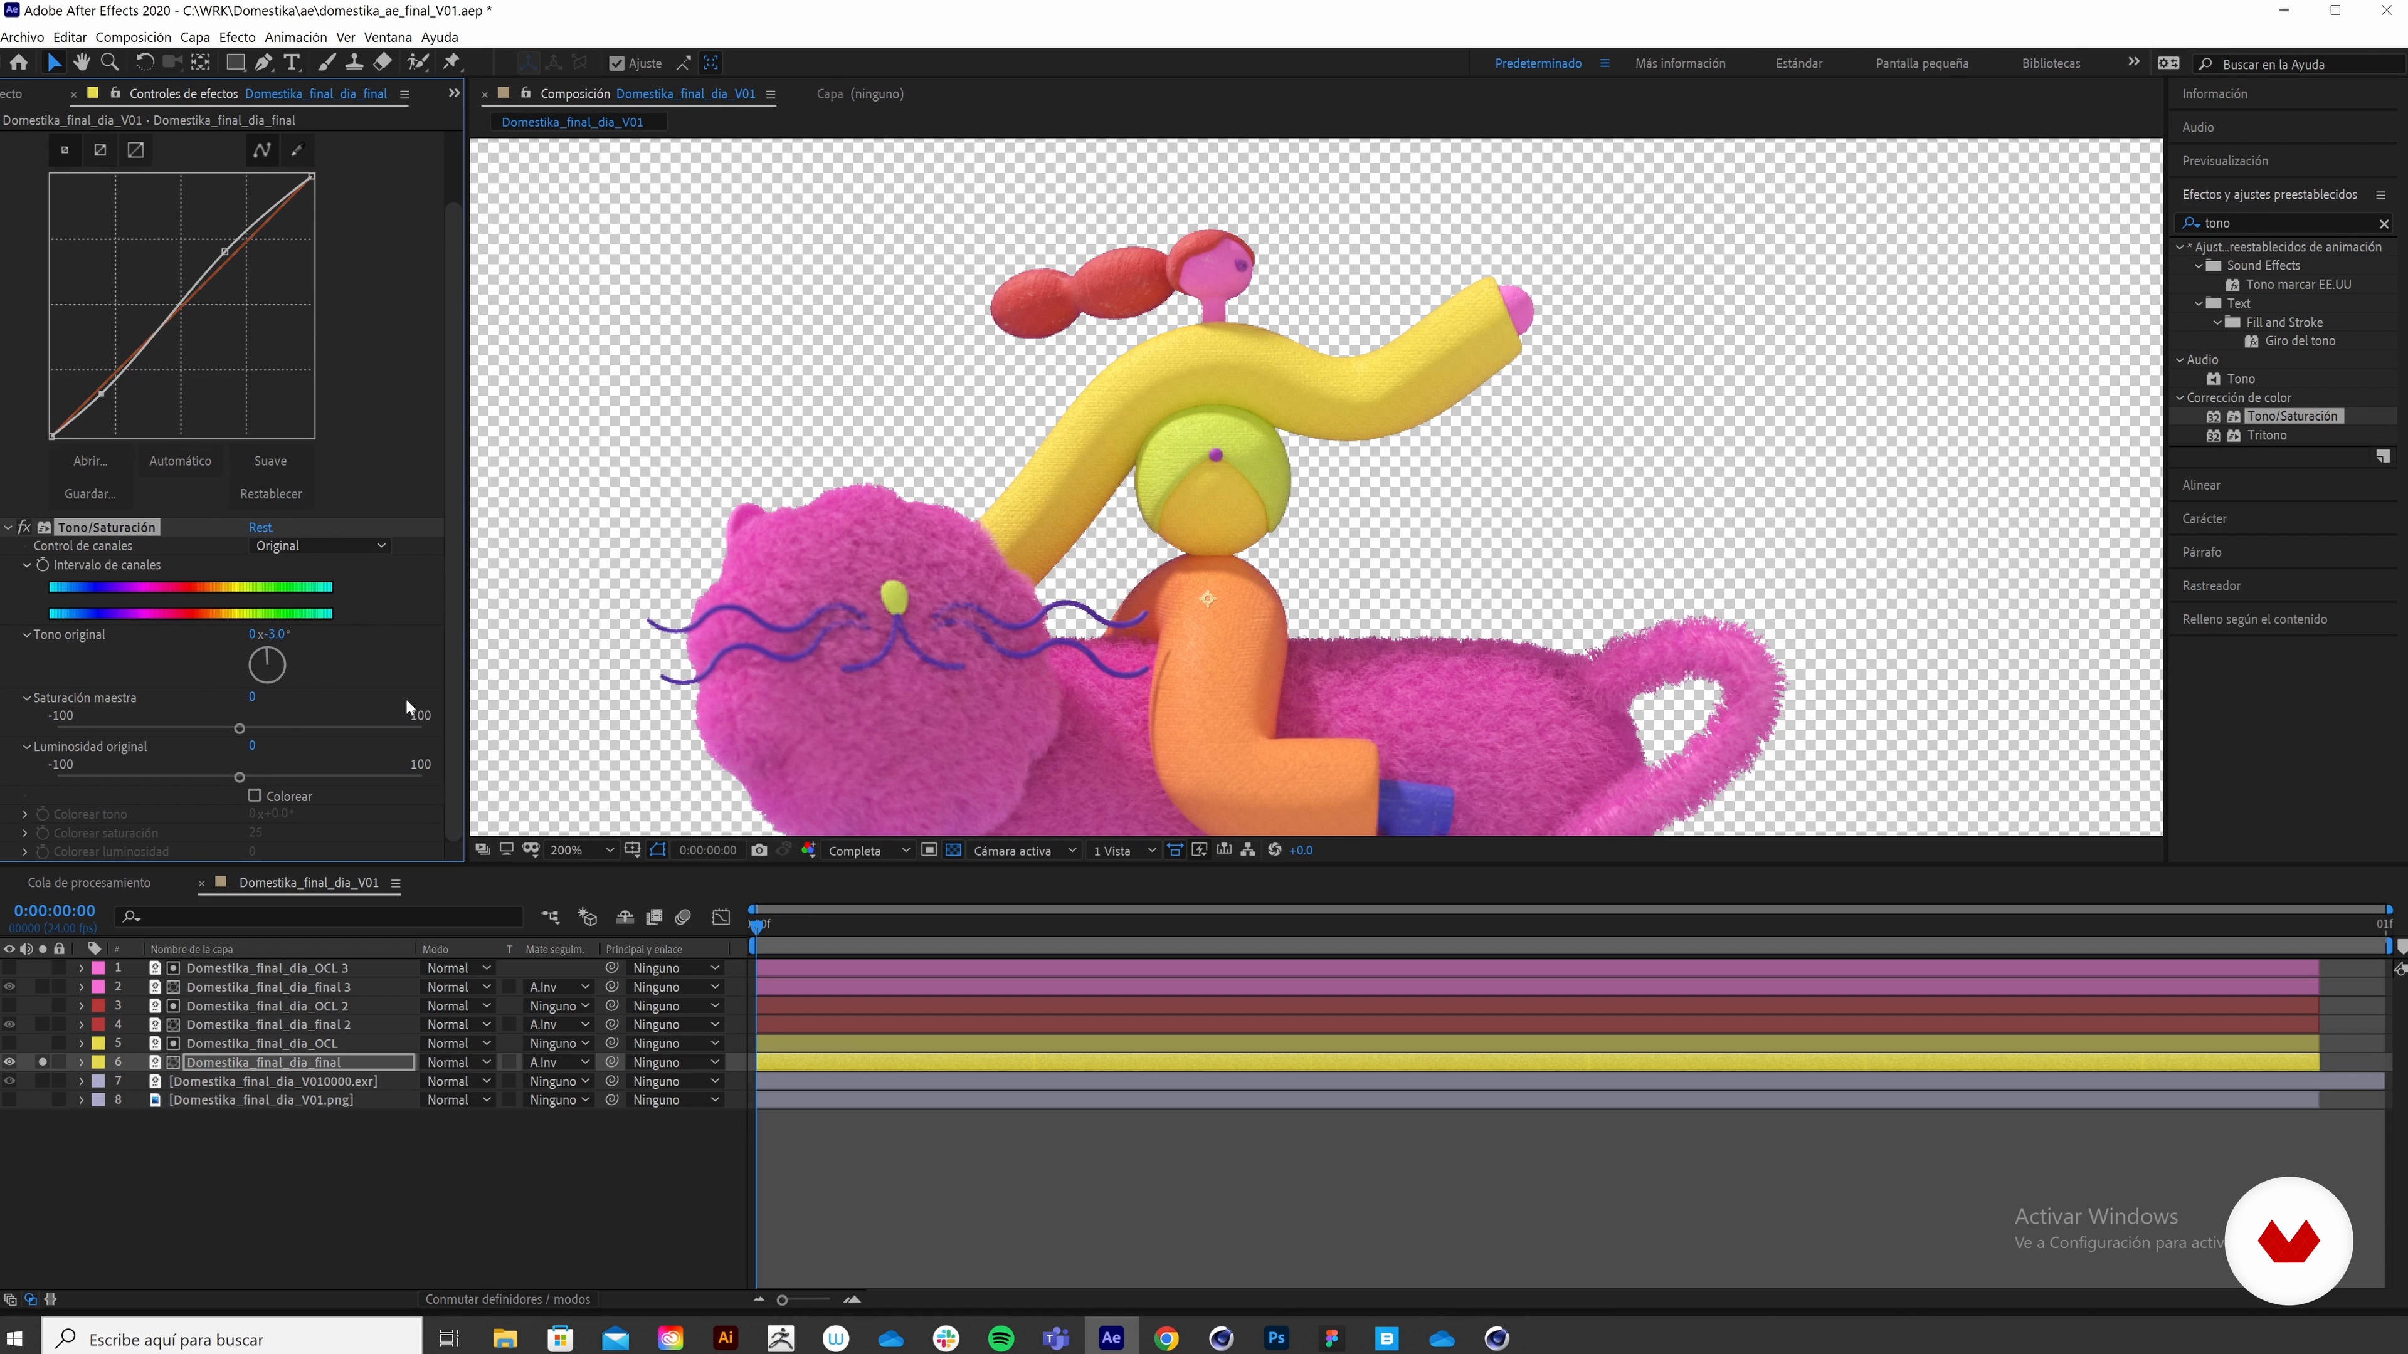Toggle transparency grid in viewer
Screen dimensions: 2408x1354
click(x=953, y=849)
